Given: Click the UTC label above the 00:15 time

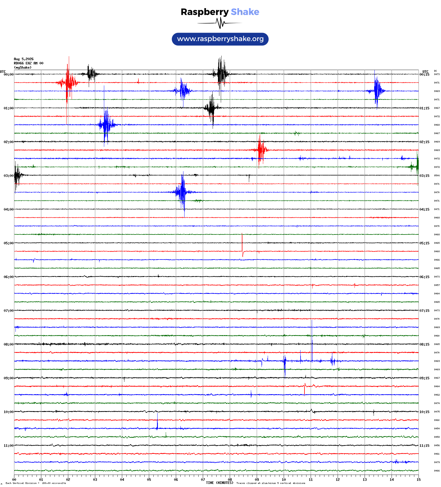Looking at the screenshot, I should (x=426, y=72).
